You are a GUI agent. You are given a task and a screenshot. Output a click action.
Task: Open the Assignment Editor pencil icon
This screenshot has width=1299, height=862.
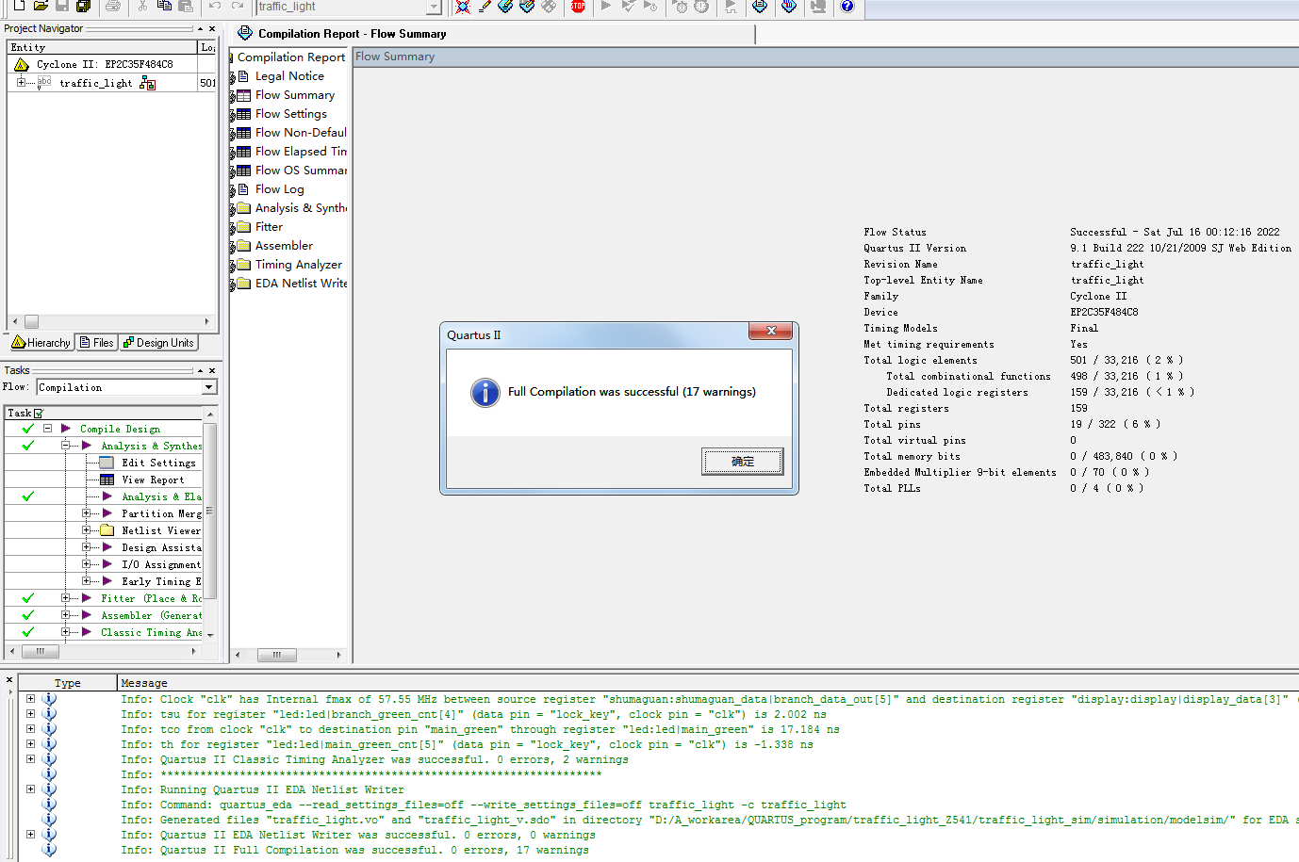click(x=485, y=6)
